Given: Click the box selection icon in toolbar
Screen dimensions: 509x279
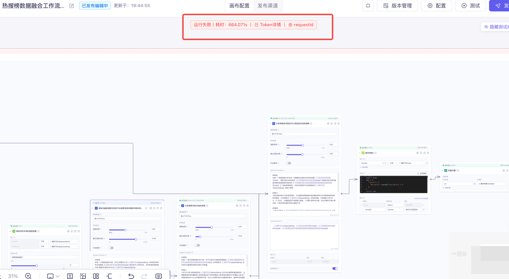Looking at the screenshot, I should [x=83, y=276].
